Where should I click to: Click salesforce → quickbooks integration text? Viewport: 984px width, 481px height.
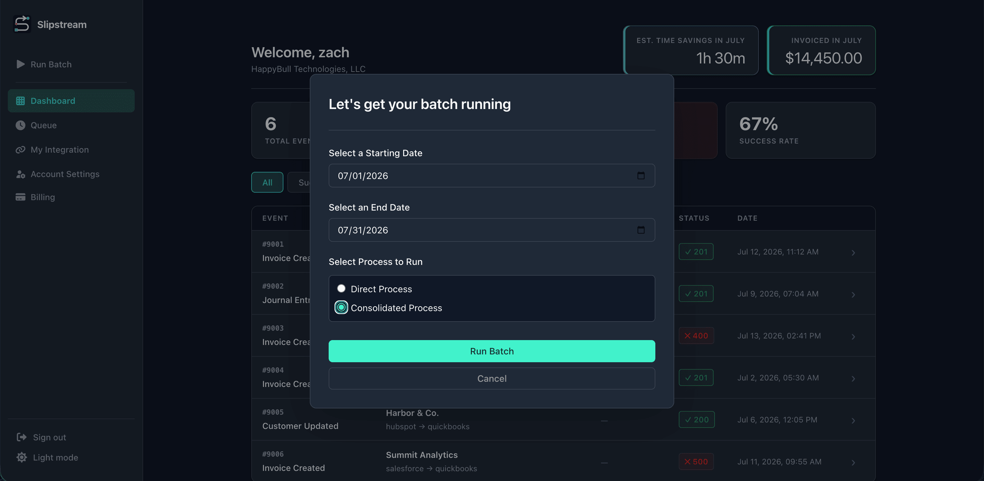431,469
